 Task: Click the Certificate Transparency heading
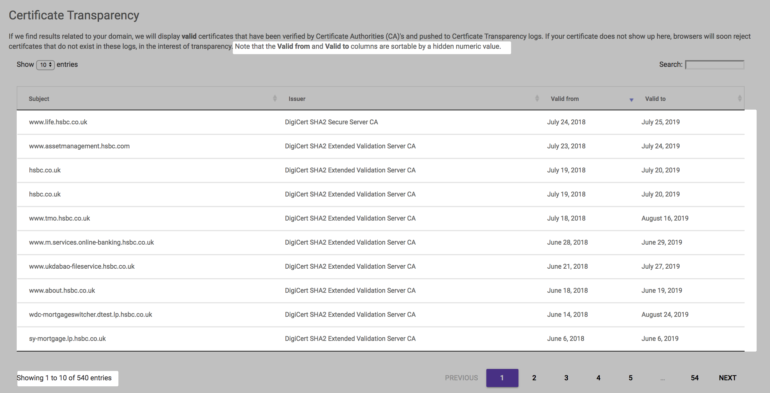tap(74, 15)
